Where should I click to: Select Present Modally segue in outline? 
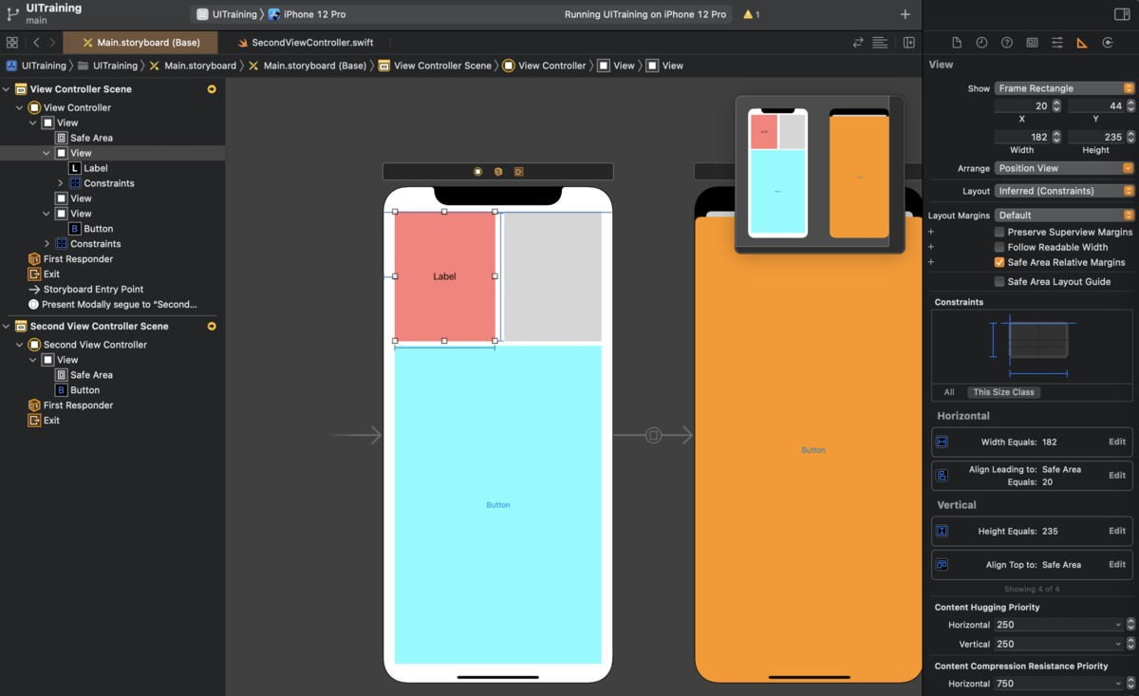tap(113, 305)
